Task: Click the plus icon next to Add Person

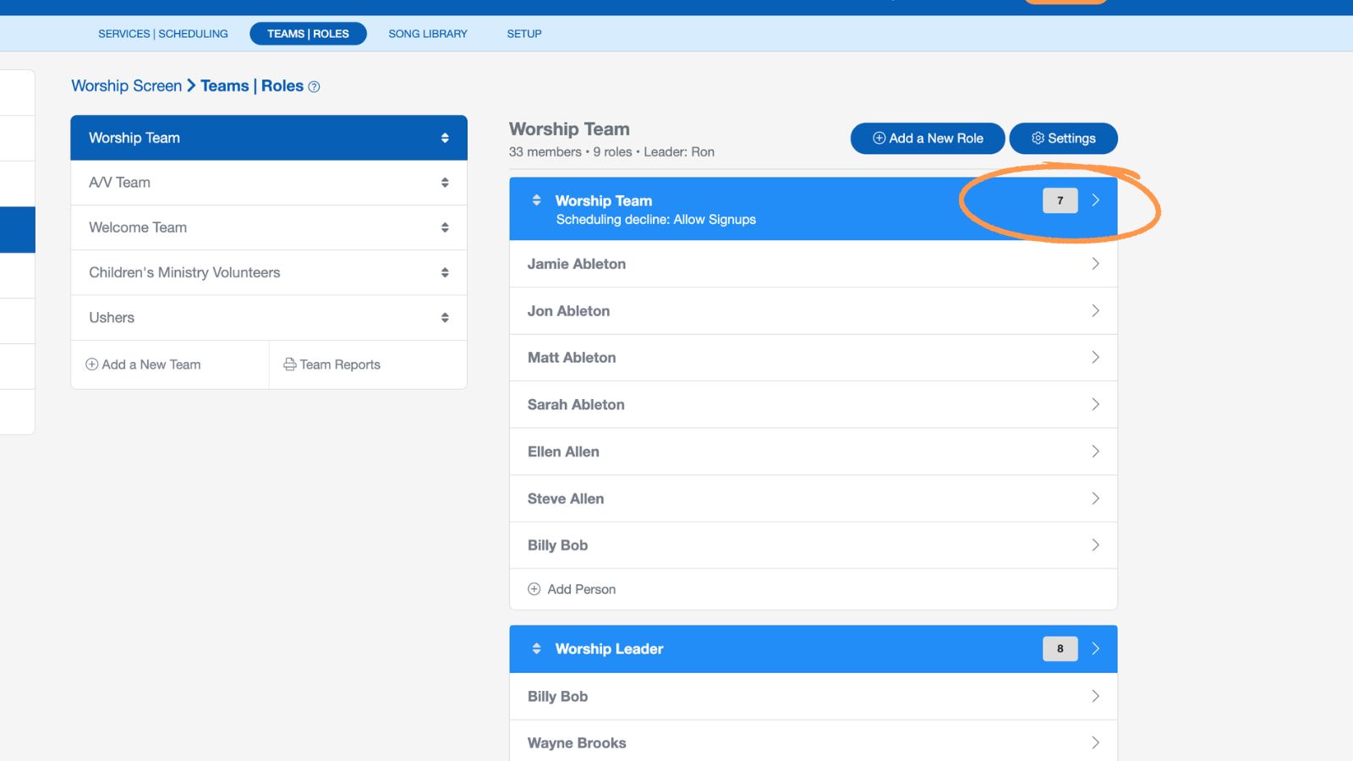Action: 534,589
